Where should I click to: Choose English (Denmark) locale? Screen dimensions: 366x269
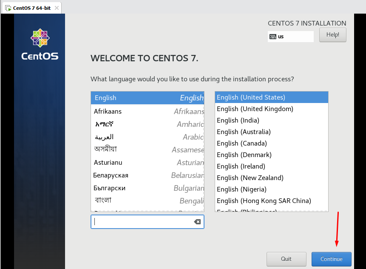(x=272, y=155)
